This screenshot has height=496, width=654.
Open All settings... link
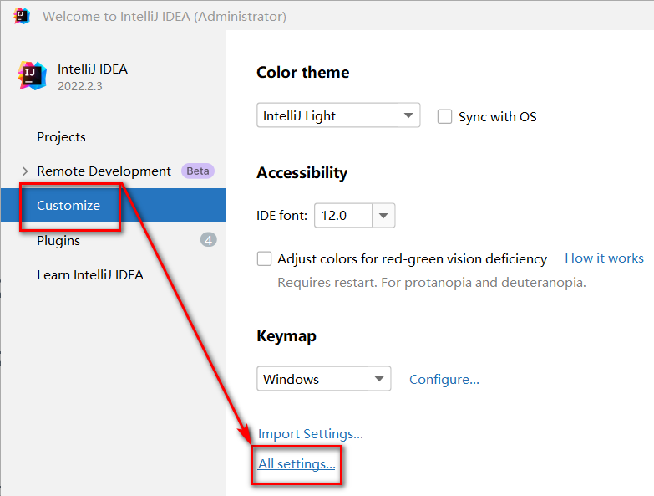point(297,463)
